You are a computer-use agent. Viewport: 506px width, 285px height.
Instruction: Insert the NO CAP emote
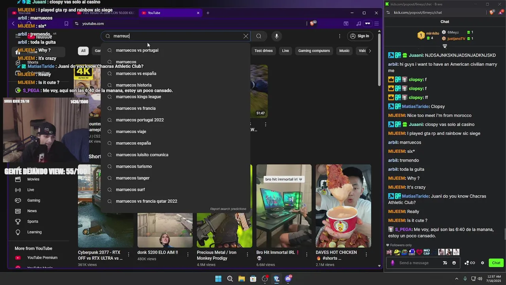(x=427, y=252)
